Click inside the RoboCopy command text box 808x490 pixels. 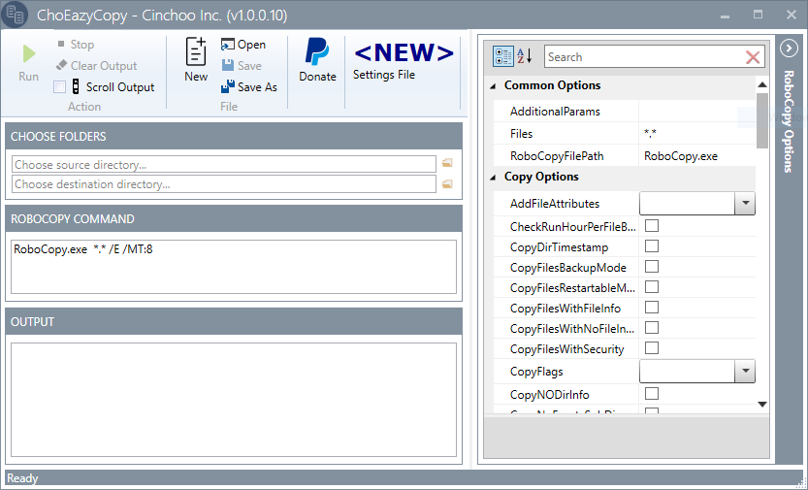(234, 267)
